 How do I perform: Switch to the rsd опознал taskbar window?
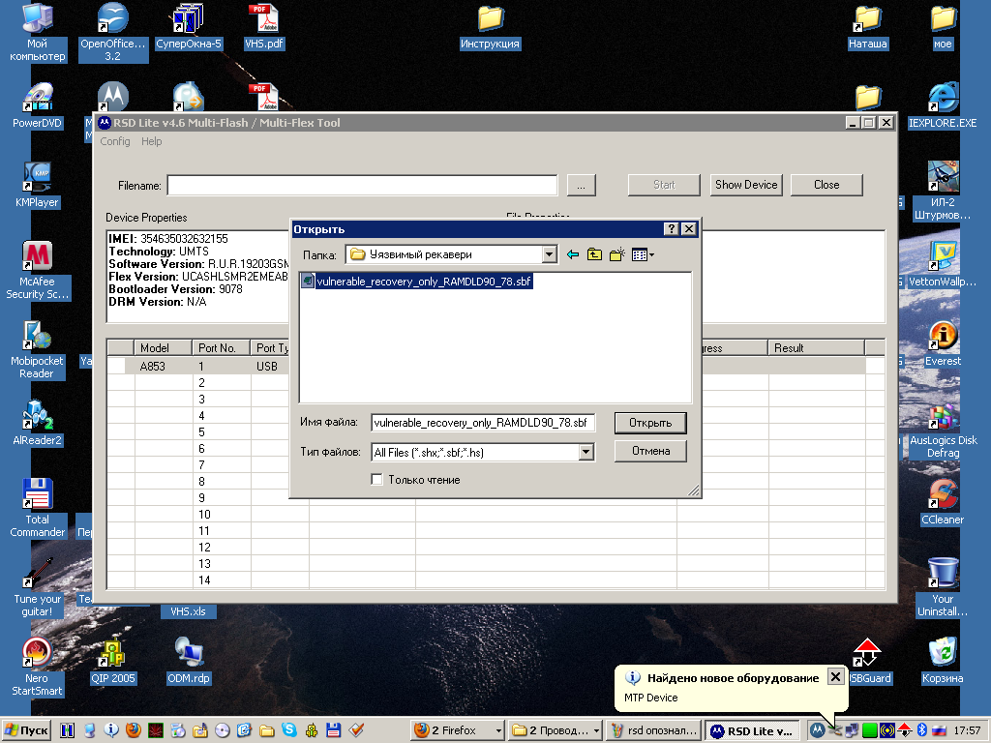coord(653,730)
